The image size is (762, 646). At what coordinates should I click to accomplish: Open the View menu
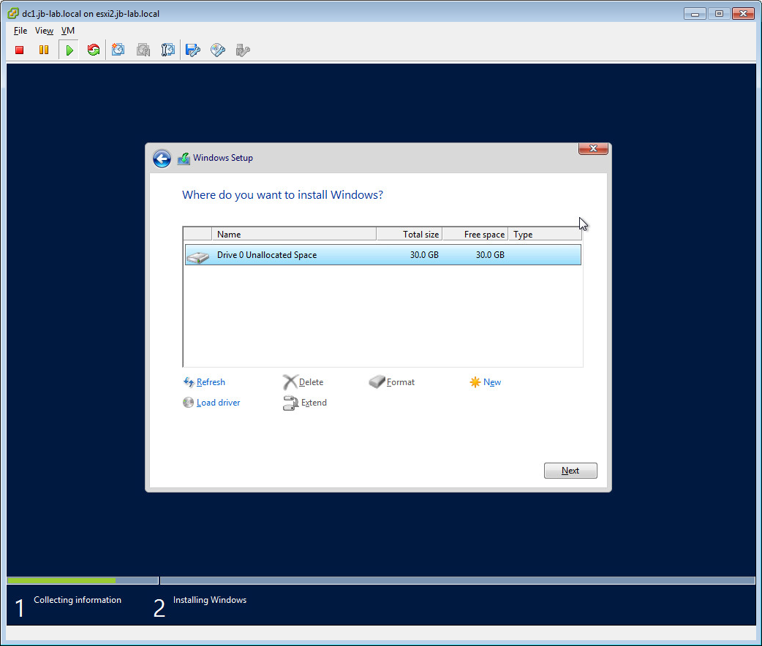click(x=44, y=31)
